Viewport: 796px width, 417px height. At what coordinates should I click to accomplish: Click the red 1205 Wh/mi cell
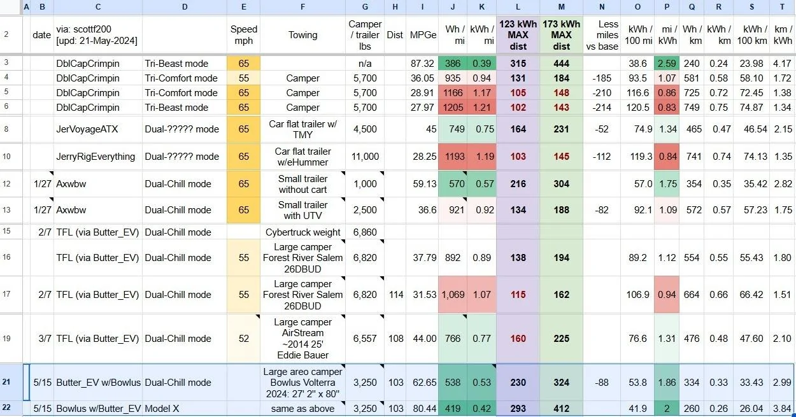tap(453, 108)
